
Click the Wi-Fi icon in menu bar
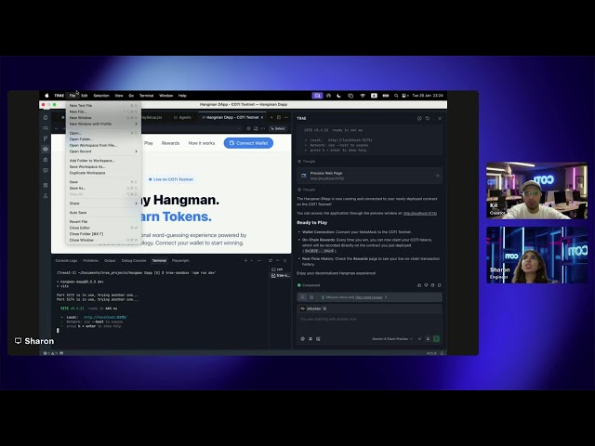[x=363, y=96]
